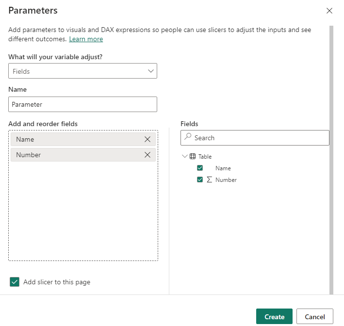This screenshot has width=344, height=326.
Task: Close the Parameters dialog with the X
Action: pyautogui.click(x=329, y=11)
